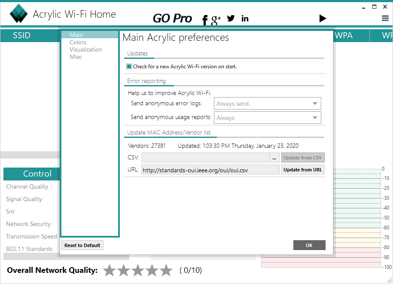Click the WPA column header
Screen dimensions: 393x284
pyautogui.click(x=344, y=35)
